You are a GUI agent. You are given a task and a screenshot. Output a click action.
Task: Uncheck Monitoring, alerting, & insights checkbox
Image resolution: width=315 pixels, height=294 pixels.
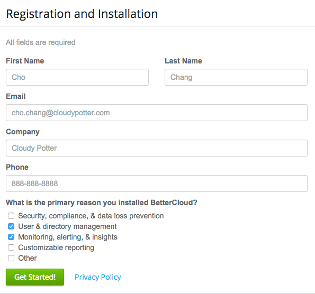[x=11, y=237]
